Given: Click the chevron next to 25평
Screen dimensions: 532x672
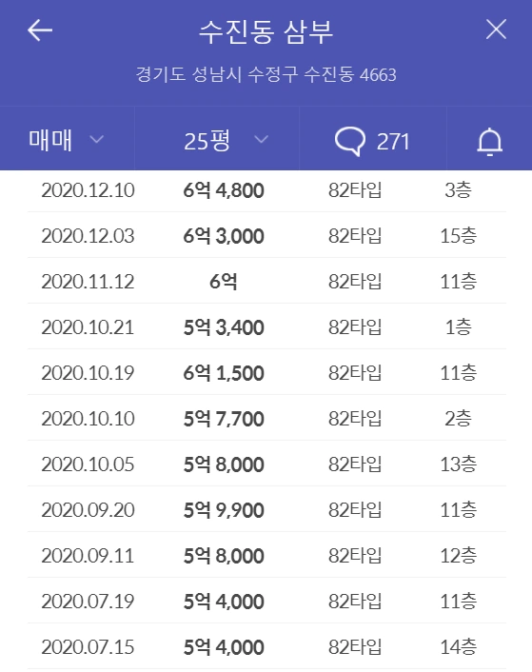Looking at the screenshot, I should (261, 140).
